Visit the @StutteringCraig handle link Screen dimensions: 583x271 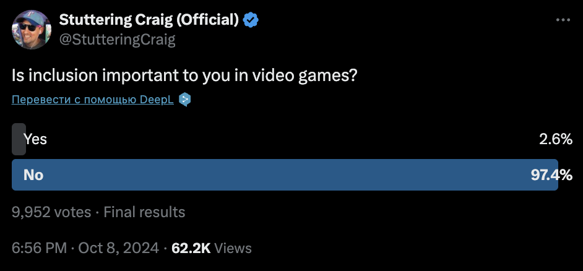117,40
